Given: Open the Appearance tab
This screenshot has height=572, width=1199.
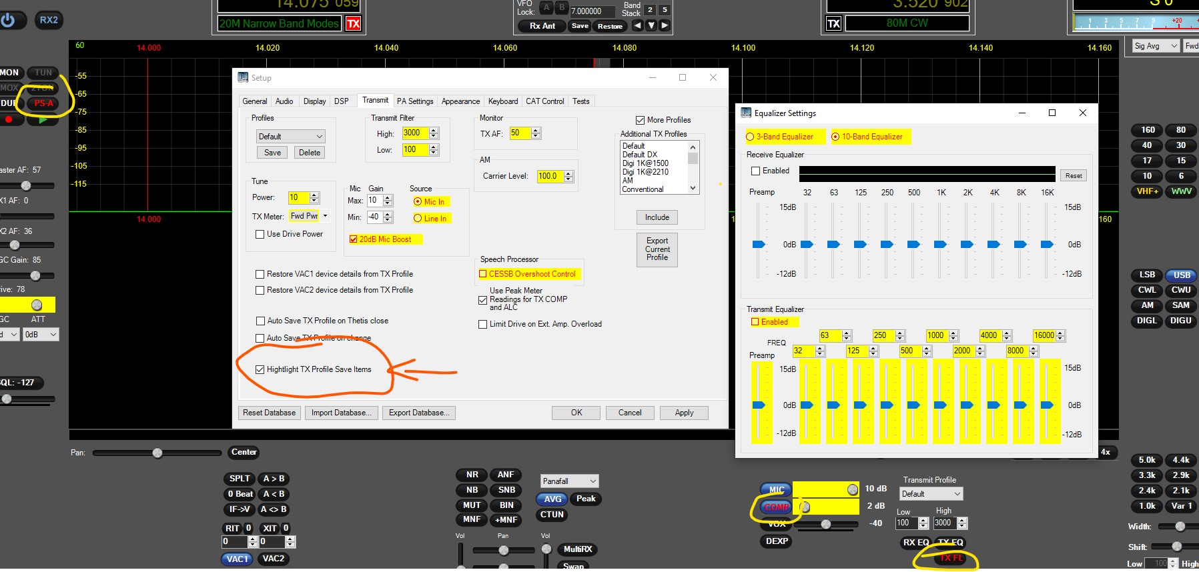Looking at the screenshot, I should pyautogui.click(x=460, y=101).
